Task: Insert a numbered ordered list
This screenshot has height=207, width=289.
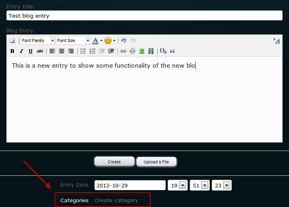Action: 92,51
